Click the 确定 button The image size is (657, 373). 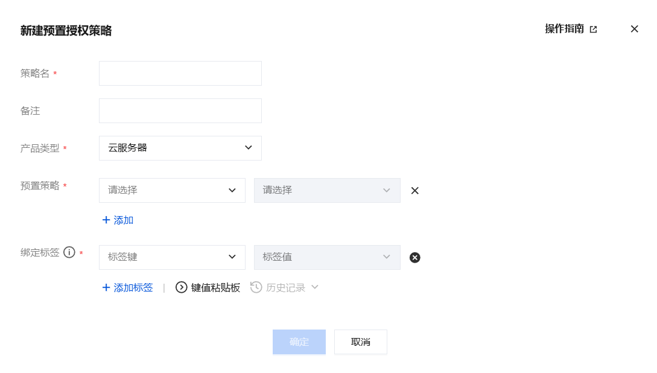[299, 342]
